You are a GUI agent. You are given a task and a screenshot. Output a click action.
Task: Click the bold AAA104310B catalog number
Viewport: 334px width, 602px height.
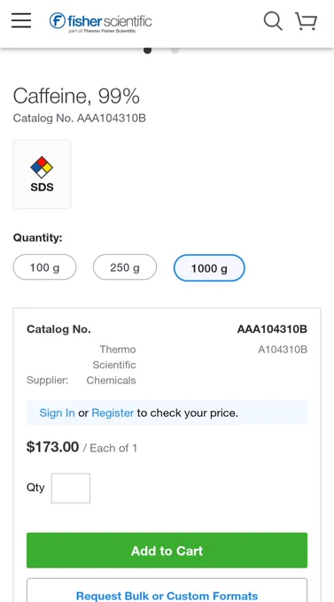coord(272,329)
